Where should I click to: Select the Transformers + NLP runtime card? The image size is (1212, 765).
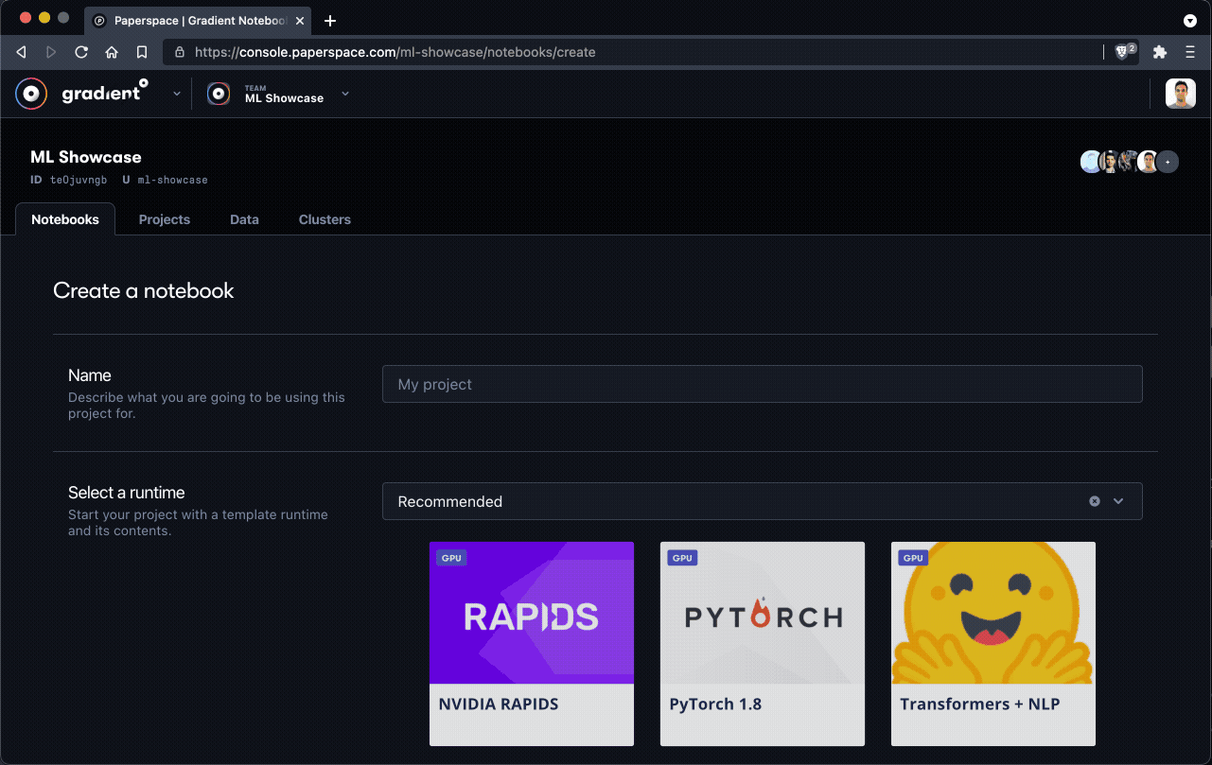[993, 643]
